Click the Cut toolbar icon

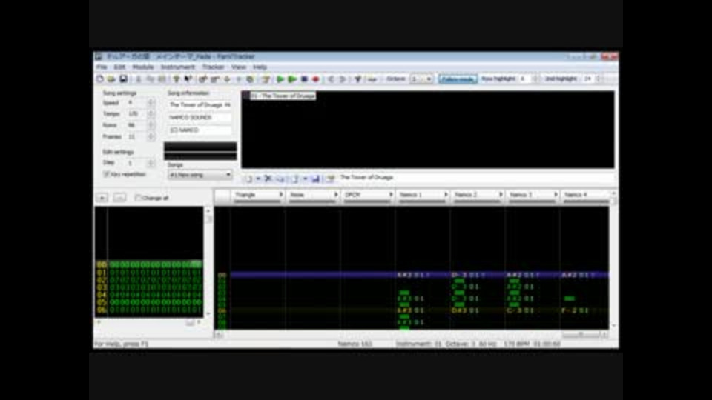[x=139, y=79]
